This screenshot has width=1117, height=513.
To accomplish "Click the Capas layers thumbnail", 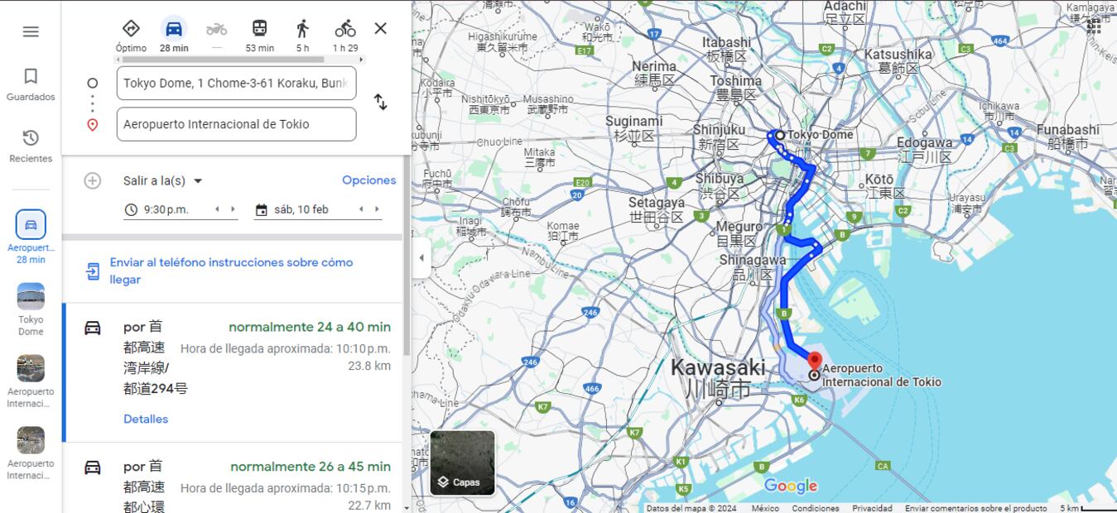I will click(462, 463).
